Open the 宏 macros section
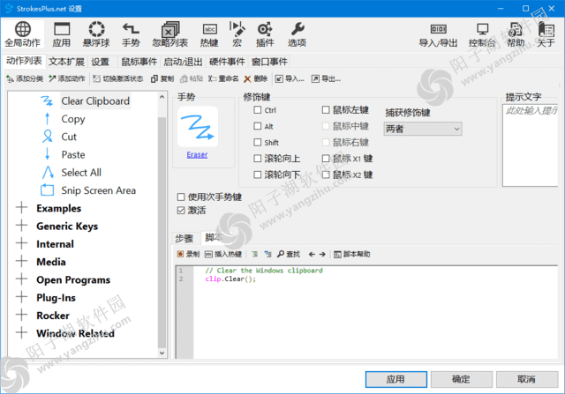Screen dimensions: 565x394 237,34
